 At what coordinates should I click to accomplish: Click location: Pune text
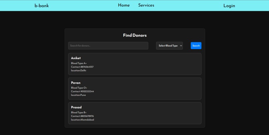(78, 95)
